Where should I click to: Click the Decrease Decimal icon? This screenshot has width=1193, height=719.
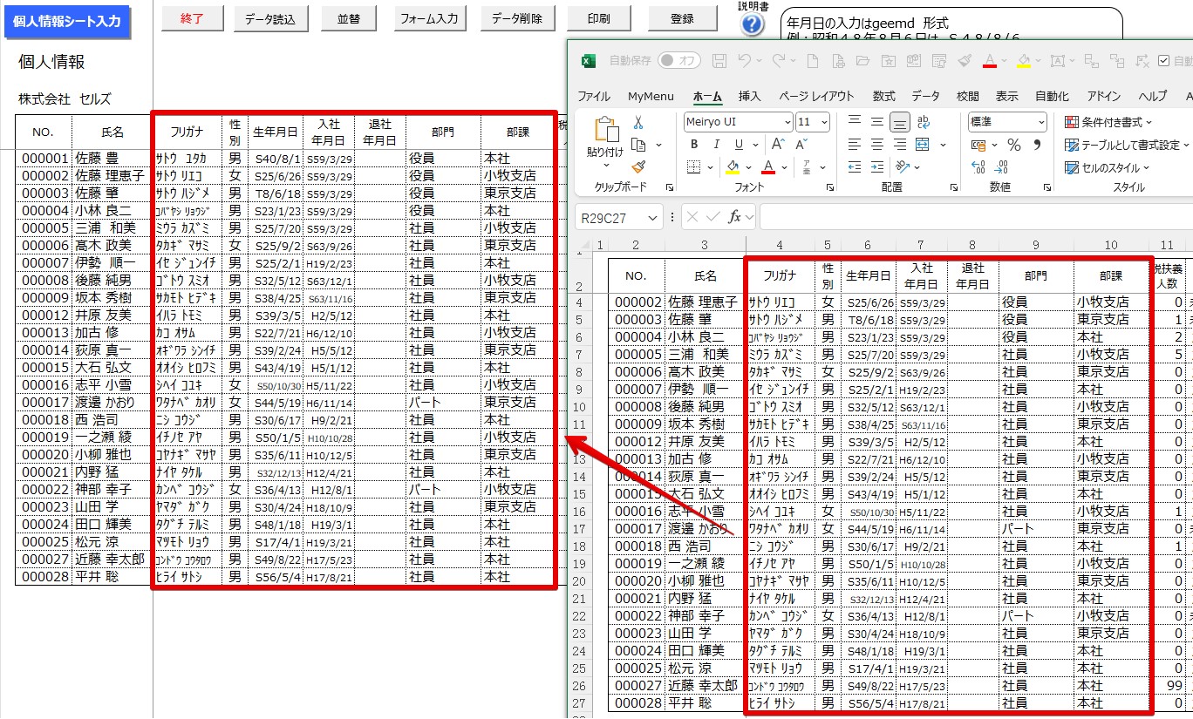point(1003,166)
